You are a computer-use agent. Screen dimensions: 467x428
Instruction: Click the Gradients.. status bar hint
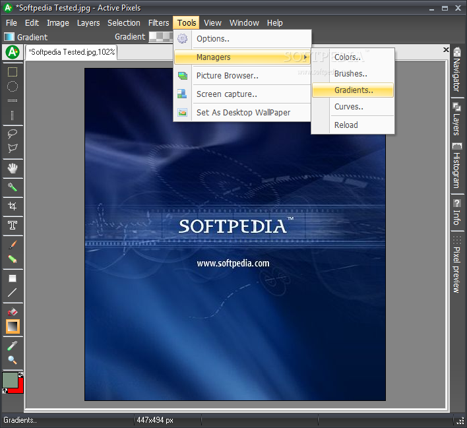pos(20,420)
